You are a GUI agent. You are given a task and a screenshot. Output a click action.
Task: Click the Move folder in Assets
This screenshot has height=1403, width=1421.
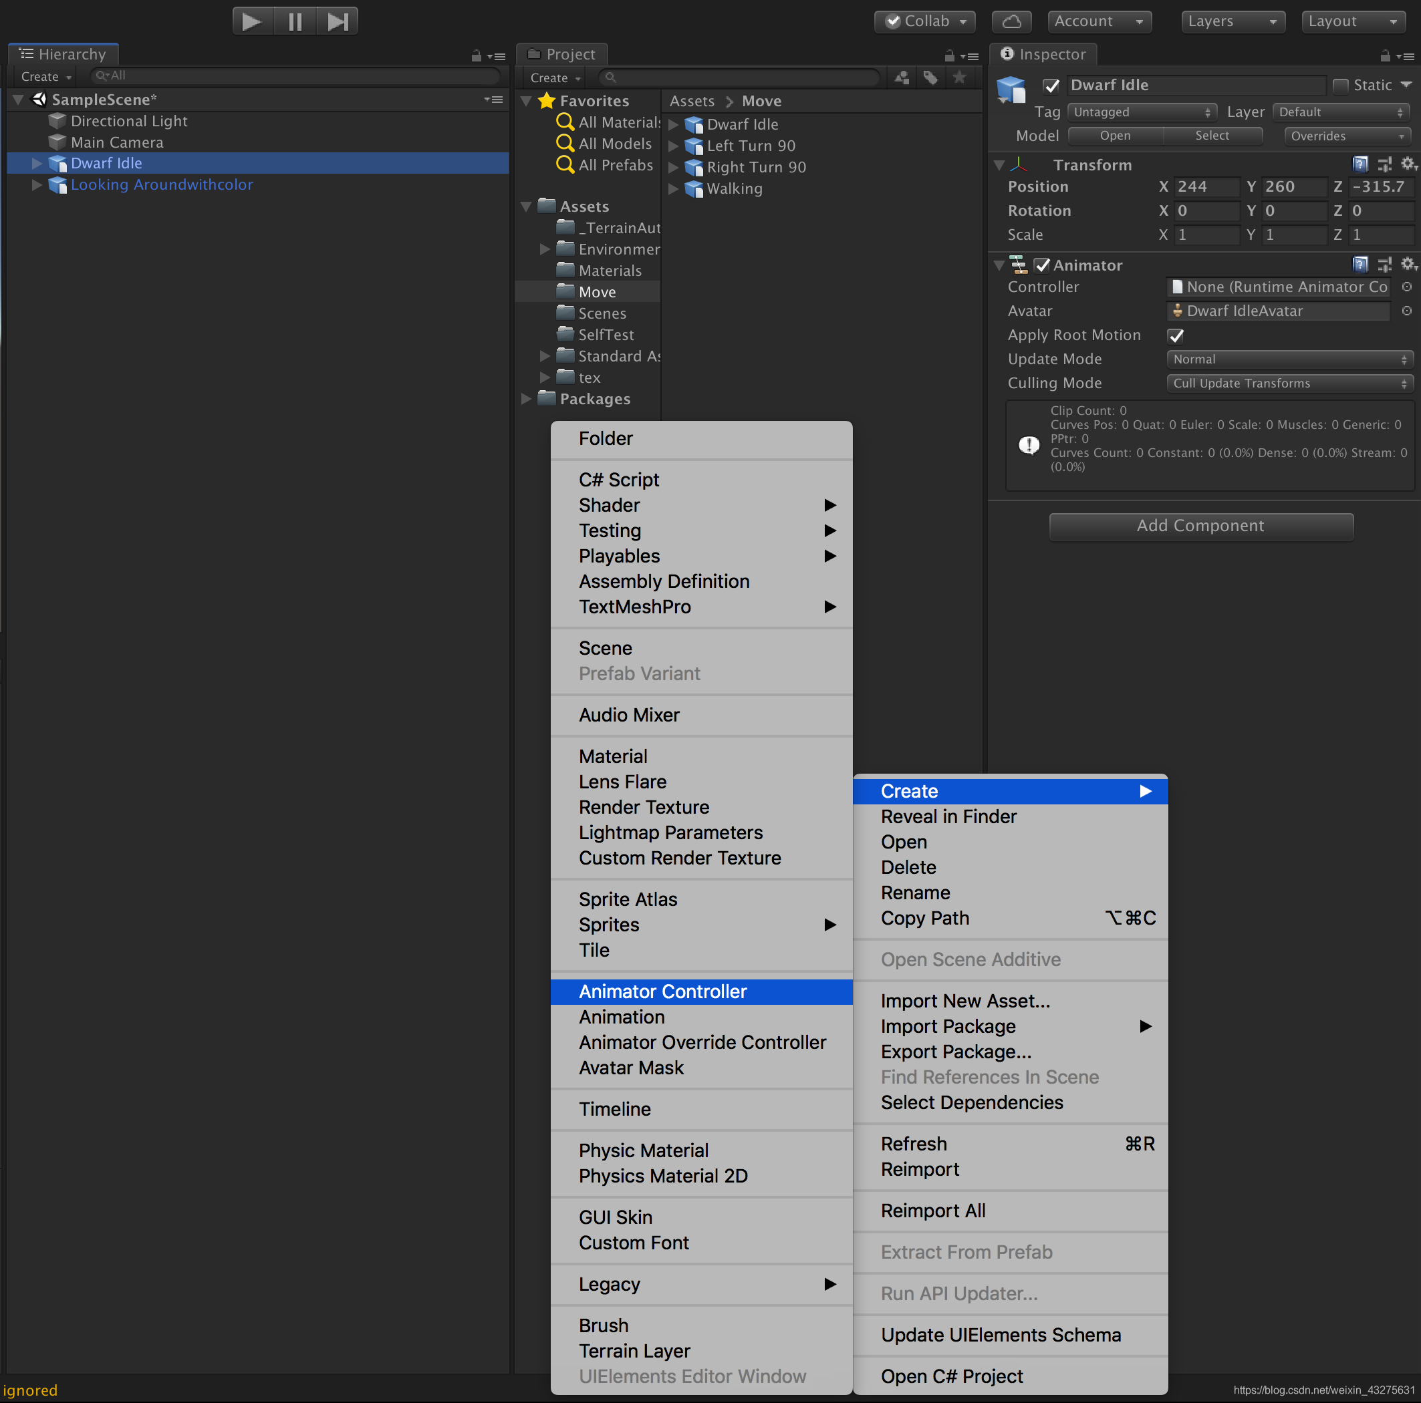pyautogui.click(x=594, y=291)
